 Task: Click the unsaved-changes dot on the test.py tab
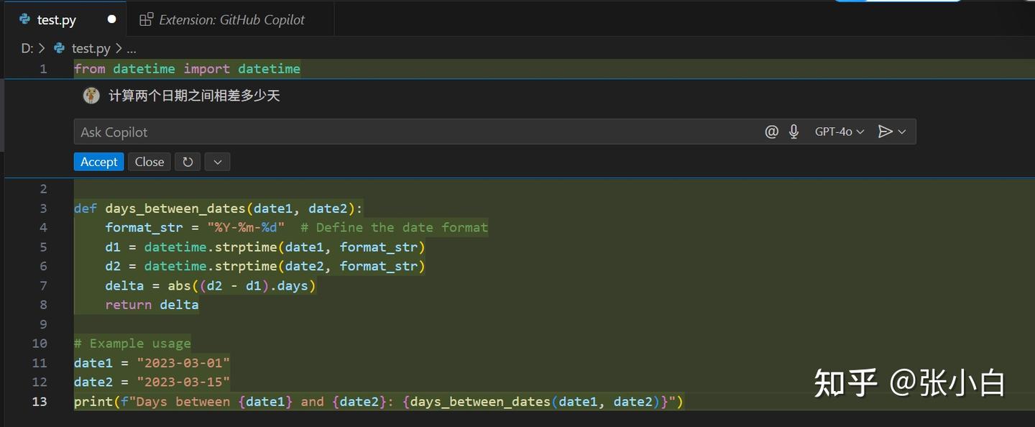(111, 19)
